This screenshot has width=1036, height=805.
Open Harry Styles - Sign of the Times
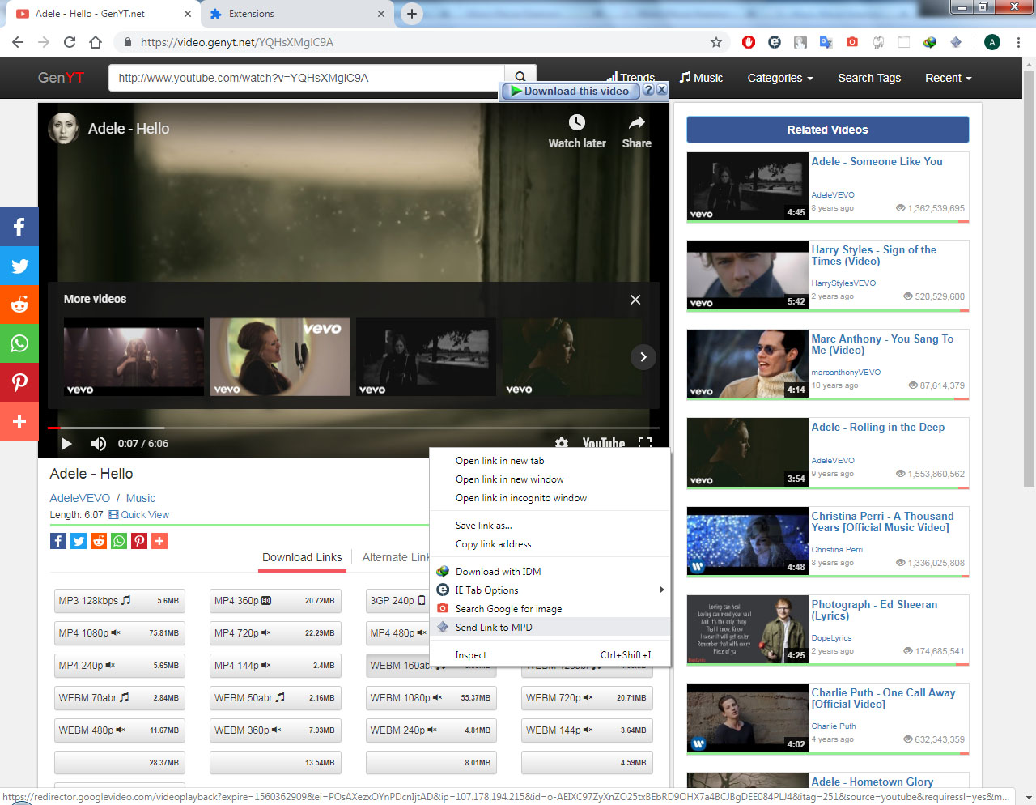pos(874,255)
